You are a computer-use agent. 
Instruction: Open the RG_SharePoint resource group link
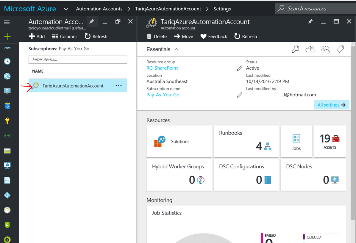tap(162, 68)
